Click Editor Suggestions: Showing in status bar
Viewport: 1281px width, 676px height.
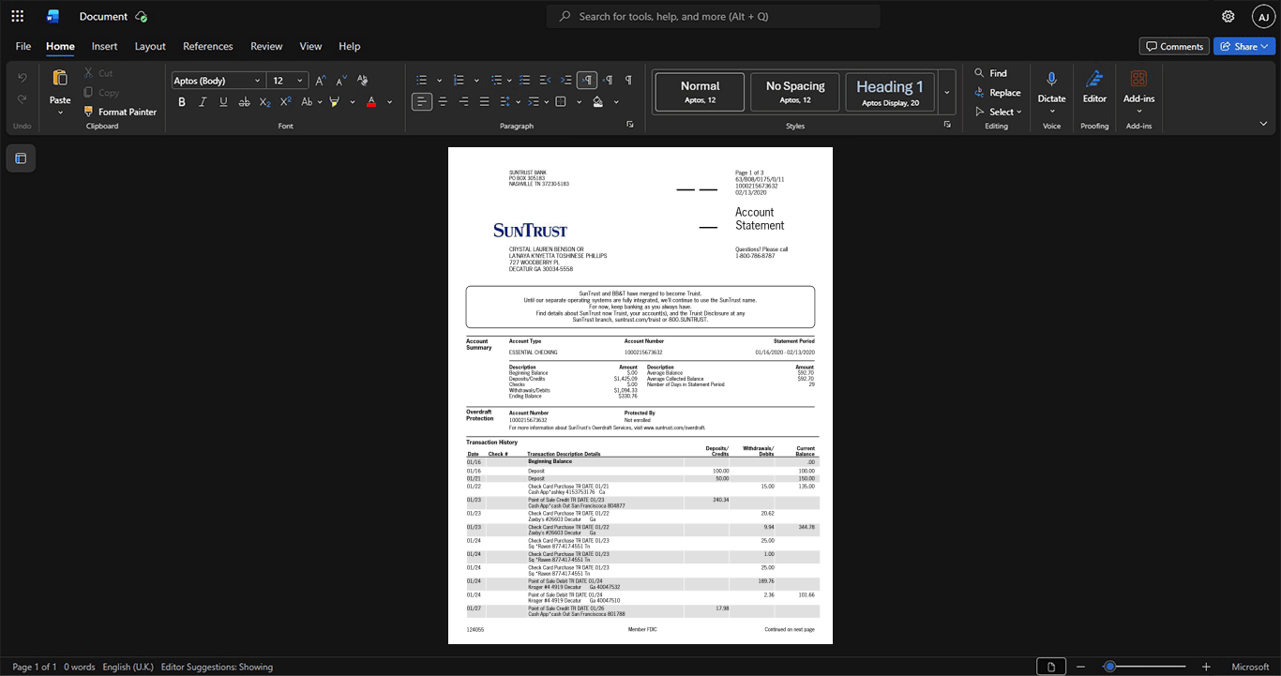tap(217, 667)
